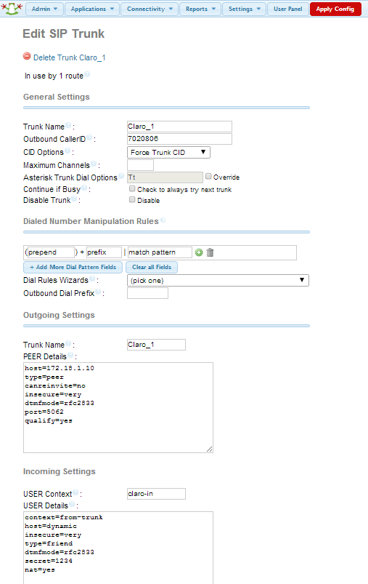Click inside the PEER Details textarea
The height and width of the screenshot is (584, 368).
[118, 407]
